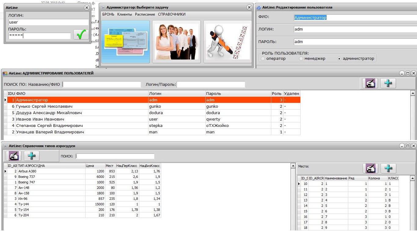
Task: Select user Степанов Сергей Владимирович
Action: pos(152,125)
